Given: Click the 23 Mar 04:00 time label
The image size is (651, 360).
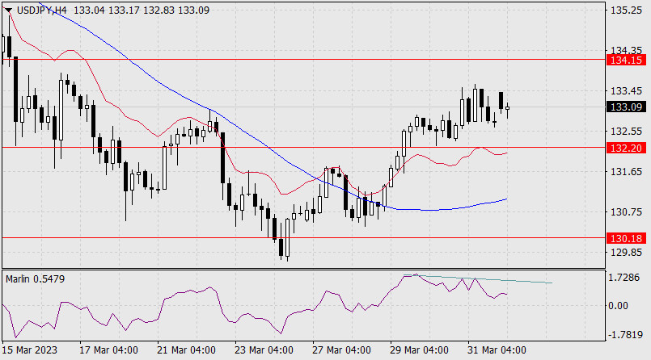Looking at the screenshot, I should click(x=264, y=350).
